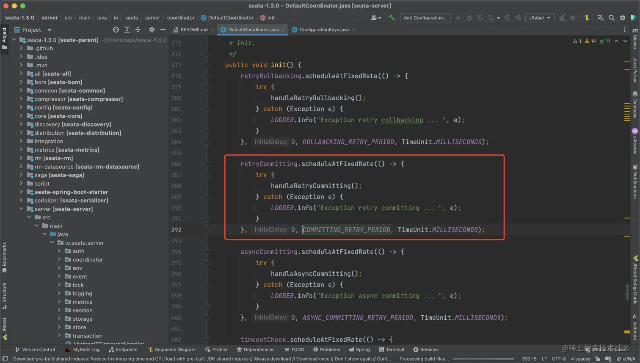This screenshot has height=363, width=640.
Task: Open the Version Control tool window
Action: point(35,349)
